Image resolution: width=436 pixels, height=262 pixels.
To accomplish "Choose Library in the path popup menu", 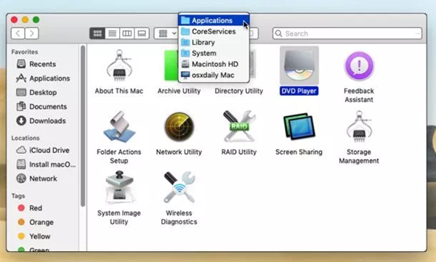I will coord(214,42).
